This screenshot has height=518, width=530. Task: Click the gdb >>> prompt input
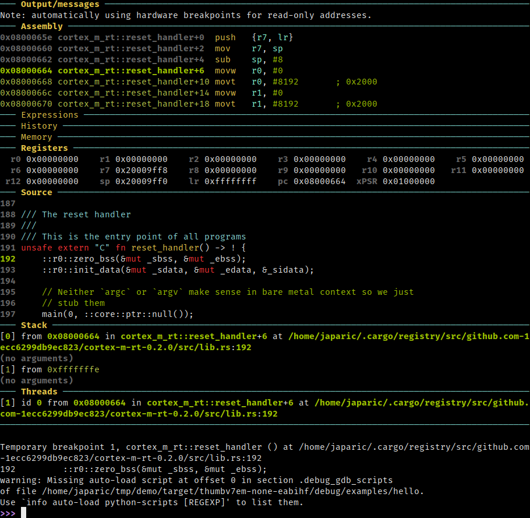24,513
